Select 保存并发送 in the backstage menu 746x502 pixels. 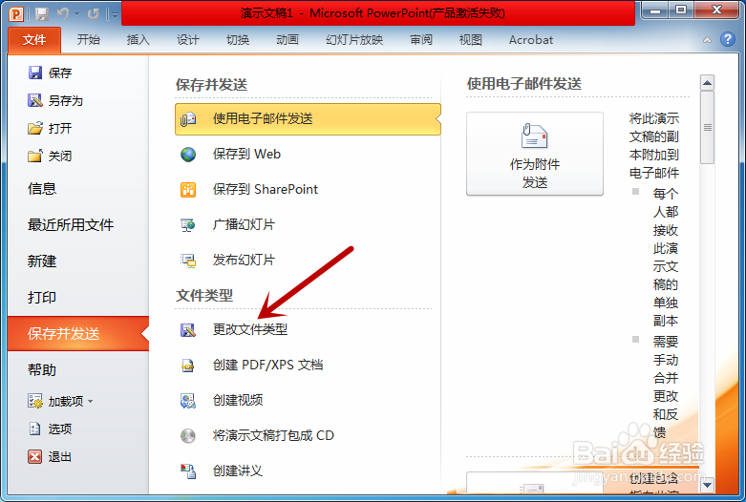coord(78,334)
